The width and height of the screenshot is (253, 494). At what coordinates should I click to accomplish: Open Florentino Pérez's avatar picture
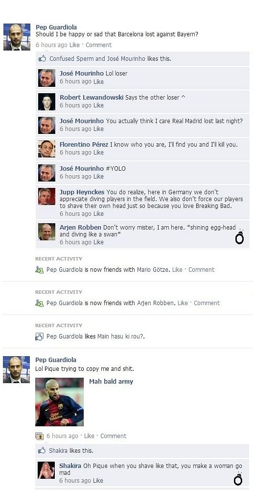pyautogui.click(x=47, y=149)
